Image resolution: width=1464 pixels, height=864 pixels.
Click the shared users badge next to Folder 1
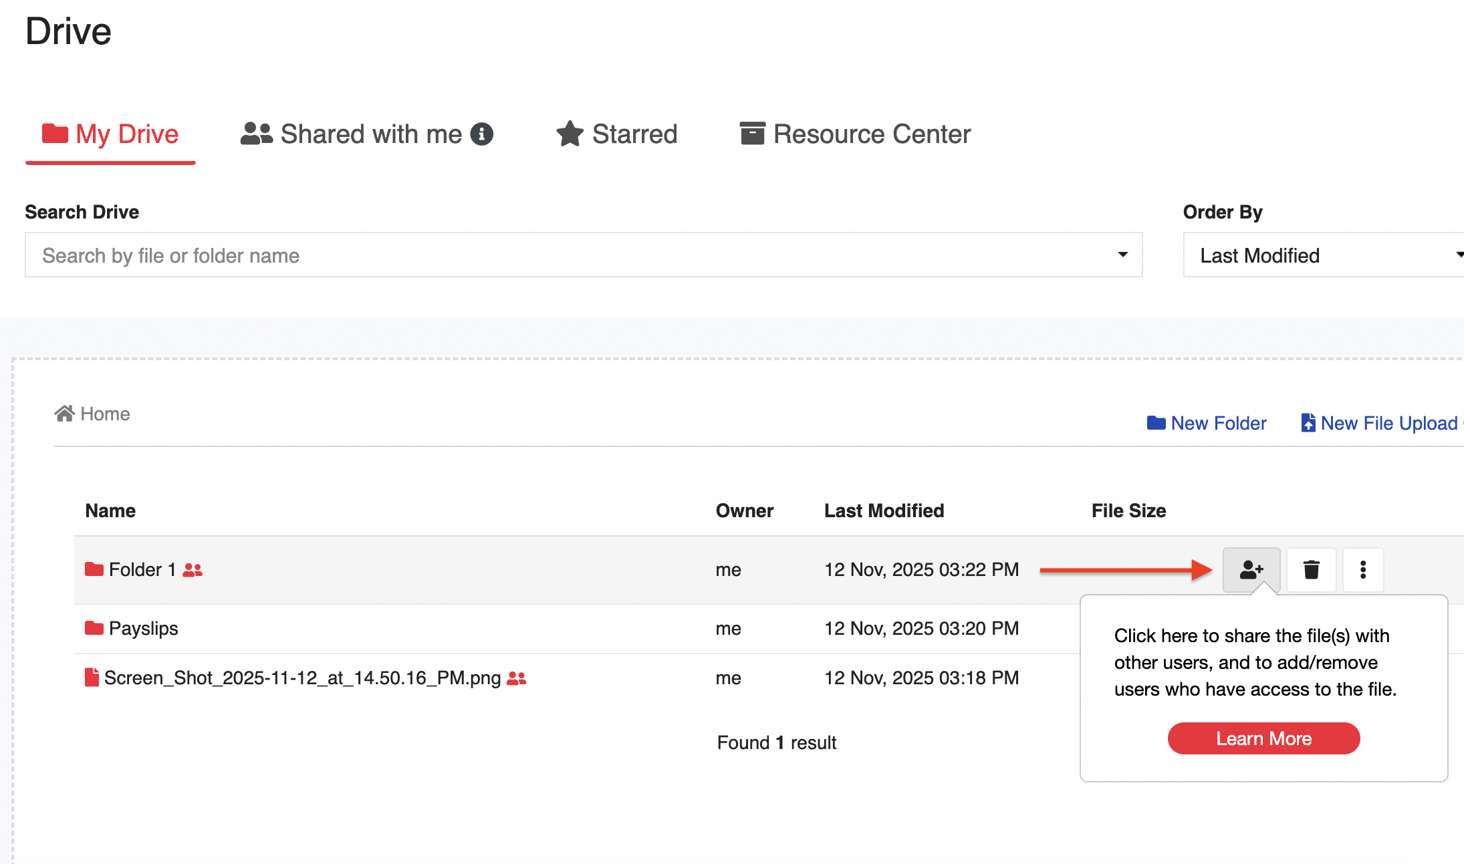193,570
